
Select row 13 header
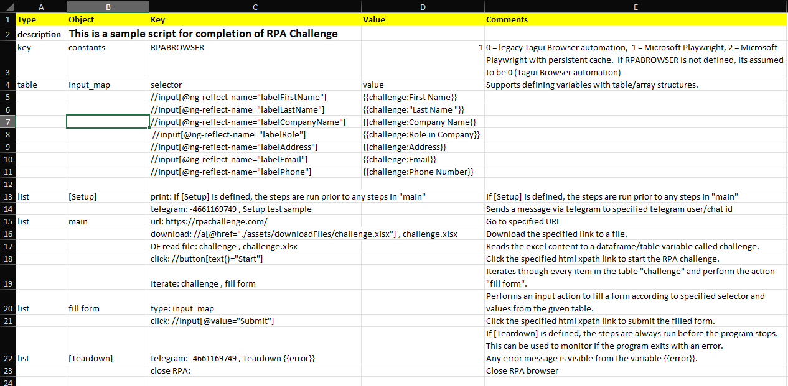[7, 196]
